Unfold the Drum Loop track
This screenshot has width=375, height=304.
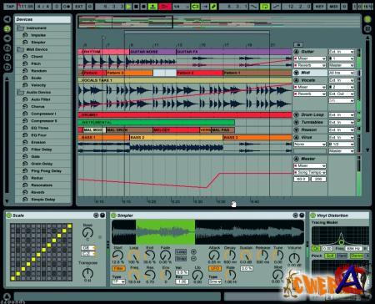[x=296, y=114]
